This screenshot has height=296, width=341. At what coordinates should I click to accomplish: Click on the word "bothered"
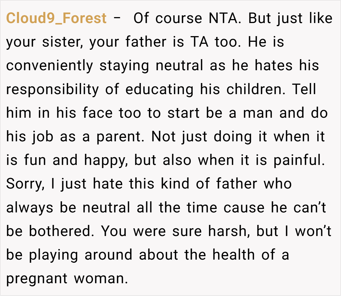(61, 231)
